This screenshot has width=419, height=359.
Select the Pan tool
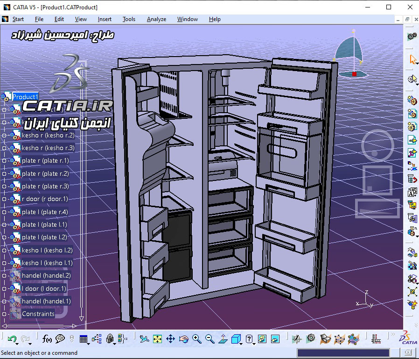coord(170,339)
